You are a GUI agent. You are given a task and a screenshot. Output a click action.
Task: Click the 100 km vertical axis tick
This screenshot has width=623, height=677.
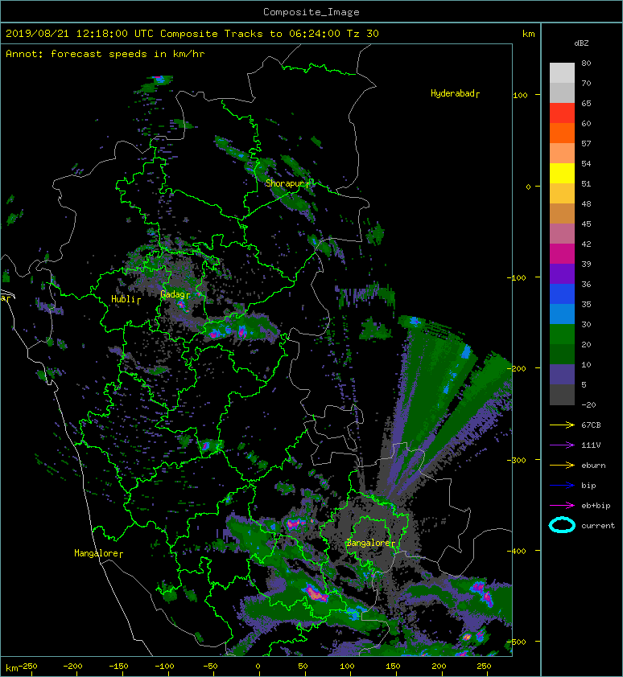click(x=520, y=95)
